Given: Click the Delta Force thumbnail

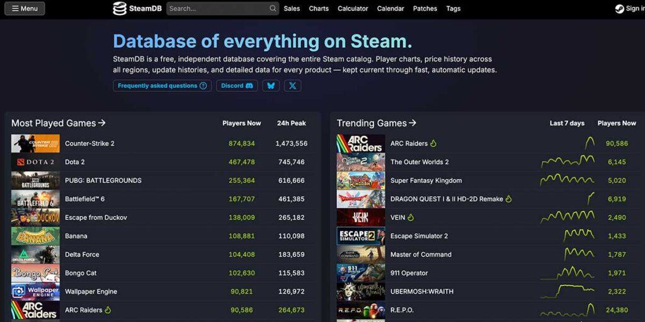Looking at the screenshot, I should point(35,255).
